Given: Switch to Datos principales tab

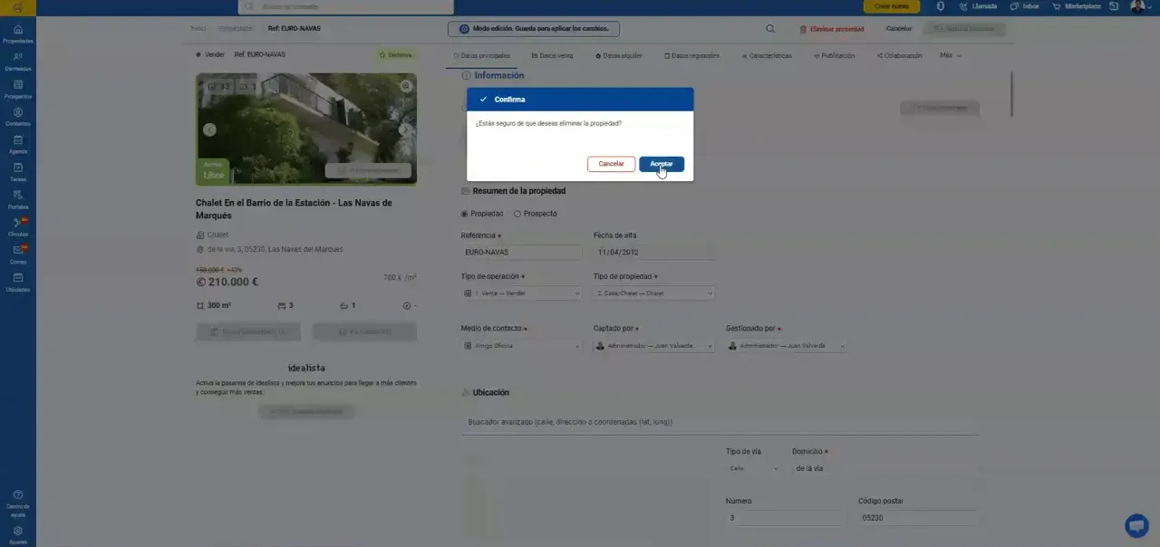Looking at the screenshot, I should click(482, 55).
